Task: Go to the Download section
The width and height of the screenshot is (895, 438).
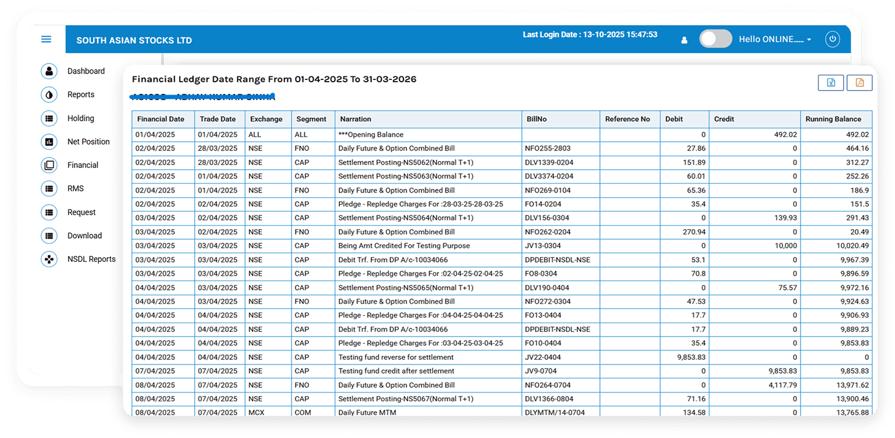Action: (x=84, y=236)
